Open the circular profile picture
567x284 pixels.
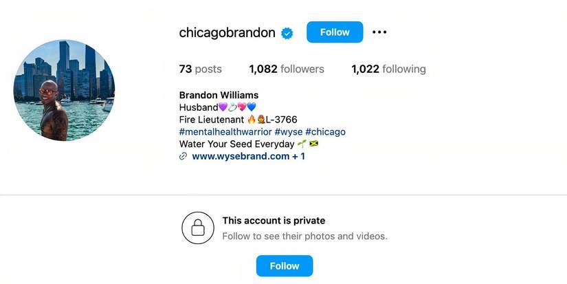click(x=64, y=90)
